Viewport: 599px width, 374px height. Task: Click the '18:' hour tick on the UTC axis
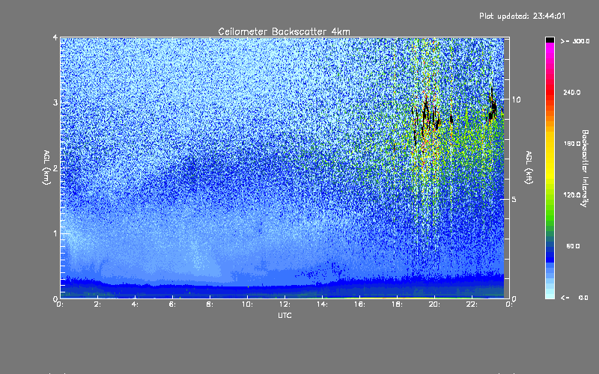click(x=397, y=304)
